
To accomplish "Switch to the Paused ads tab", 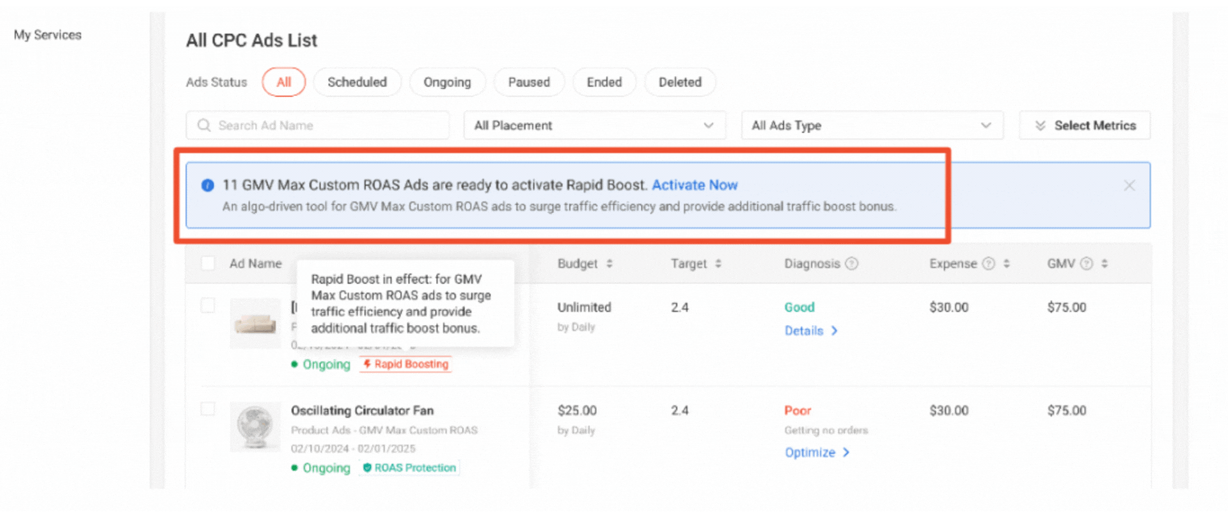I will [529, 83].
